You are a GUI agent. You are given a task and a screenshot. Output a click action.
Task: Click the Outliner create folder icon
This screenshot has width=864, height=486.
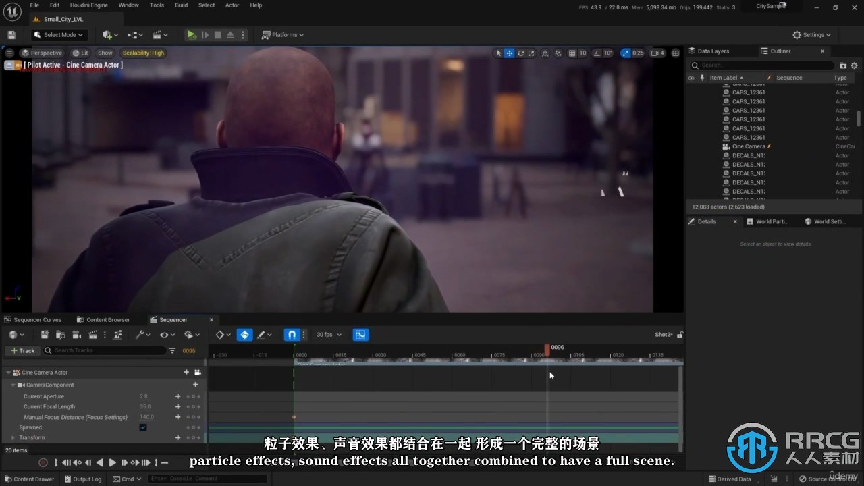(843, 65)
